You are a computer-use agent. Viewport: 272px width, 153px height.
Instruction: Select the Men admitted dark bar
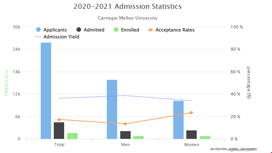point(125,135)
